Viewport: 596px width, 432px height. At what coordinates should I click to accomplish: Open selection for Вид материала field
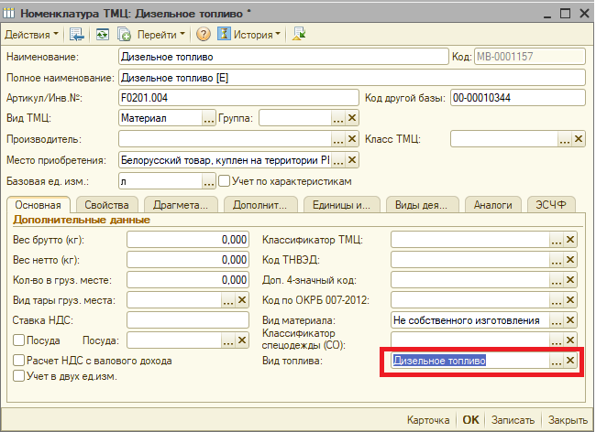556,320
